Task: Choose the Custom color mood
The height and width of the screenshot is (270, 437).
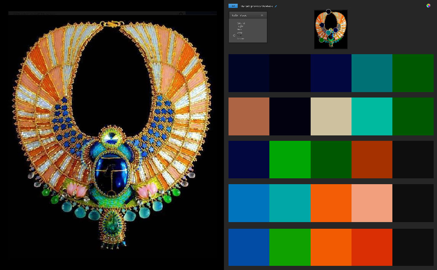Action: tap(241, 39)
